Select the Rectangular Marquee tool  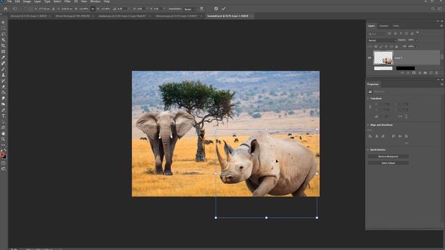3,28
